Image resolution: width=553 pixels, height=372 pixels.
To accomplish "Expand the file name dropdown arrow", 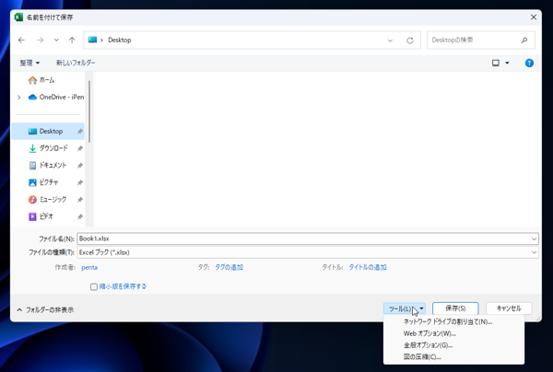I will 534,238.
